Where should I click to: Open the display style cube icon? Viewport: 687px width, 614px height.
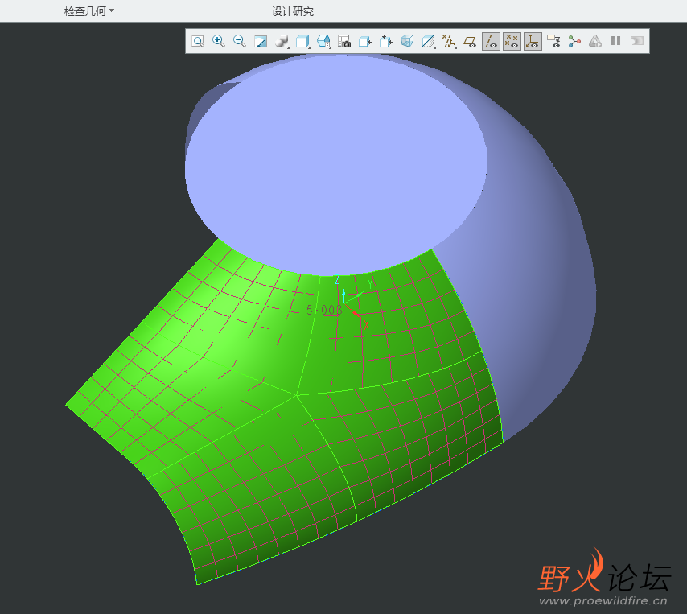coord(302,42)
